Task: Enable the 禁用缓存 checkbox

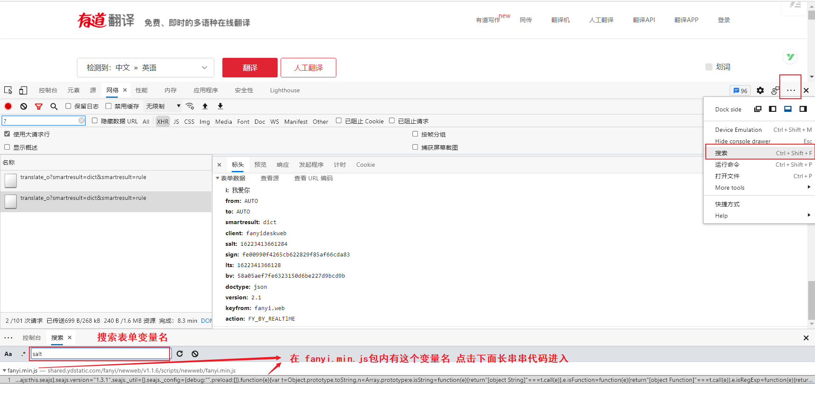Action: point(108,106)
